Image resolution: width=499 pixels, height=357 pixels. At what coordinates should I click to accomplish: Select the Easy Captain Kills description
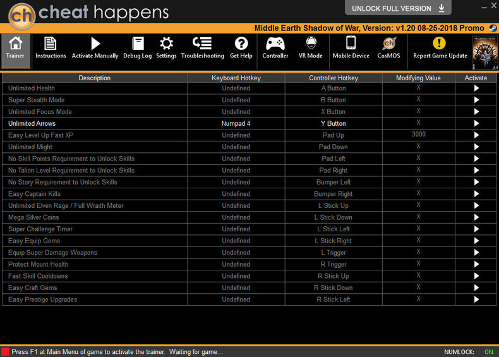click(34, 194)
